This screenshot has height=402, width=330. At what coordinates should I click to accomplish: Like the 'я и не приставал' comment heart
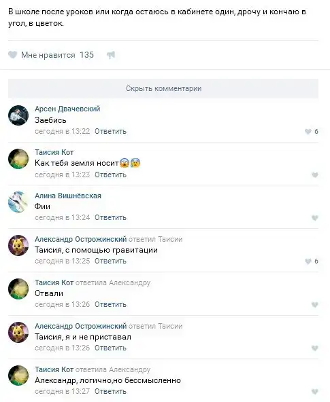click(315, 348)
